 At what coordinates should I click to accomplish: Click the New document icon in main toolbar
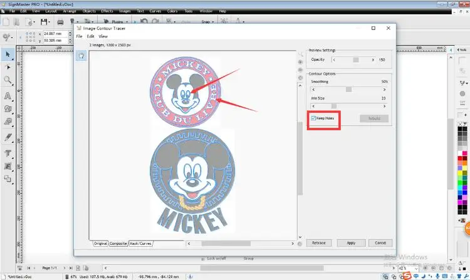[x=6, y=22]
